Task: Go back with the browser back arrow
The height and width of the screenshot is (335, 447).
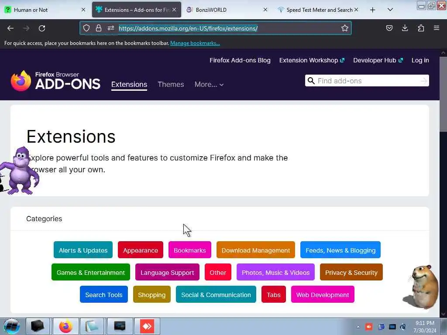Action: [10, 28]
